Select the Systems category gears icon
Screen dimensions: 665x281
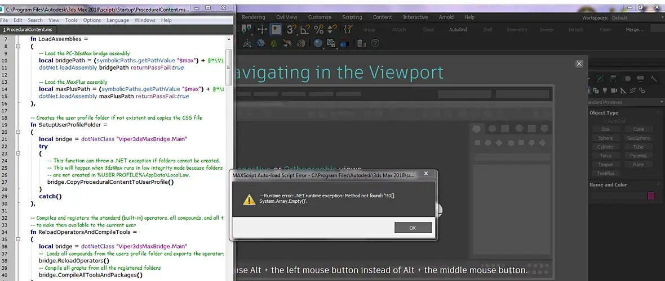(642, 90)
